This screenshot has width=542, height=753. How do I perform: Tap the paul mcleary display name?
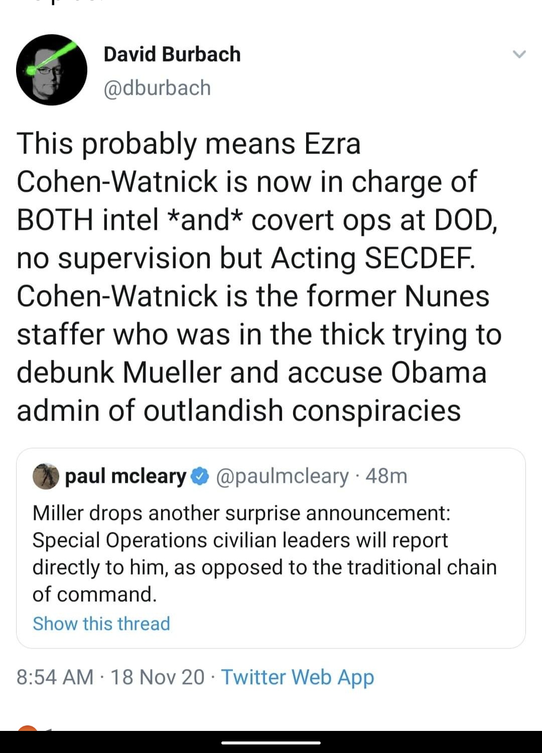click(125, 476)
